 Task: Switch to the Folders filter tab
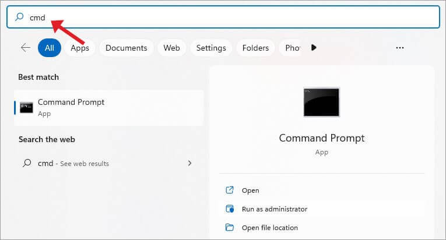click(x=255, y=48)
